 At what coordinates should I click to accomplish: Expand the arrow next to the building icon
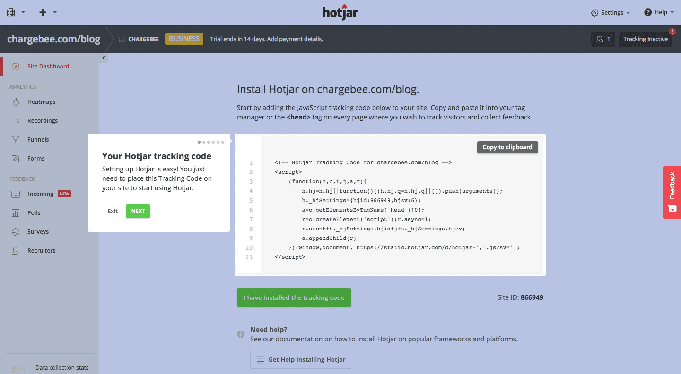(23, 12)
